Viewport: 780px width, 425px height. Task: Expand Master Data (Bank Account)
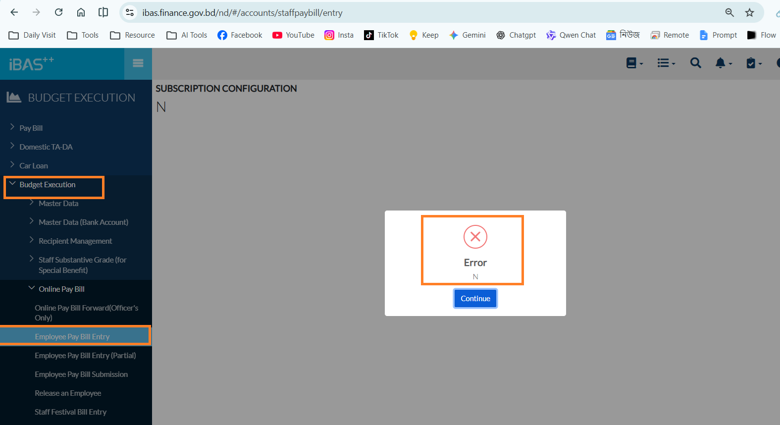tap(83, 222)
